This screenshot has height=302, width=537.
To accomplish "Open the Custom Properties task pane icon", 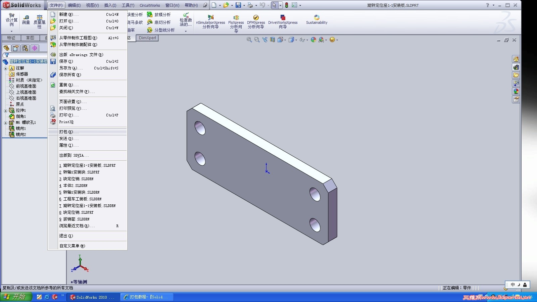I will pos(516,99).
